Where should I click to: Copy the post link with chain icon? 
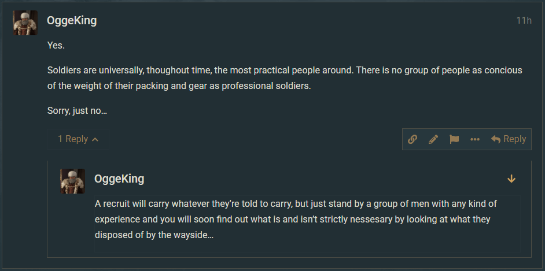click(413, 139)
